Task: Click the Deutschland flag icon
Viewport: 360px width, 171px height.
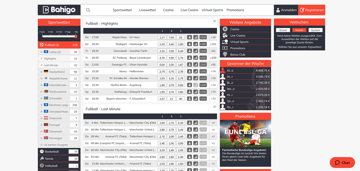Action: pos(46,72)
